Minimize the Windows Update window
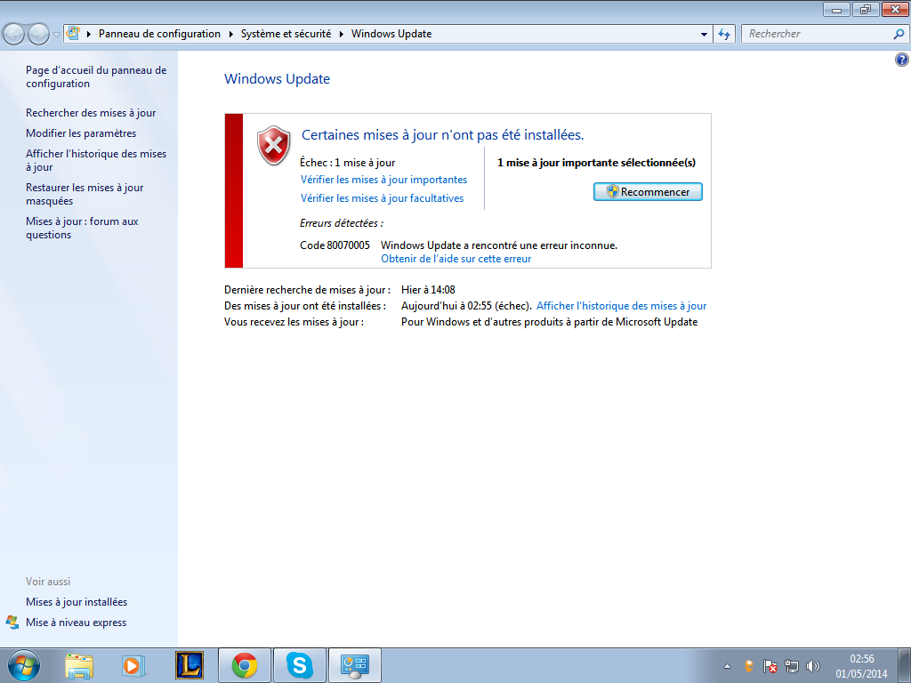The width and height of the screenshot is (911, 683). click(x=836, y=9)
